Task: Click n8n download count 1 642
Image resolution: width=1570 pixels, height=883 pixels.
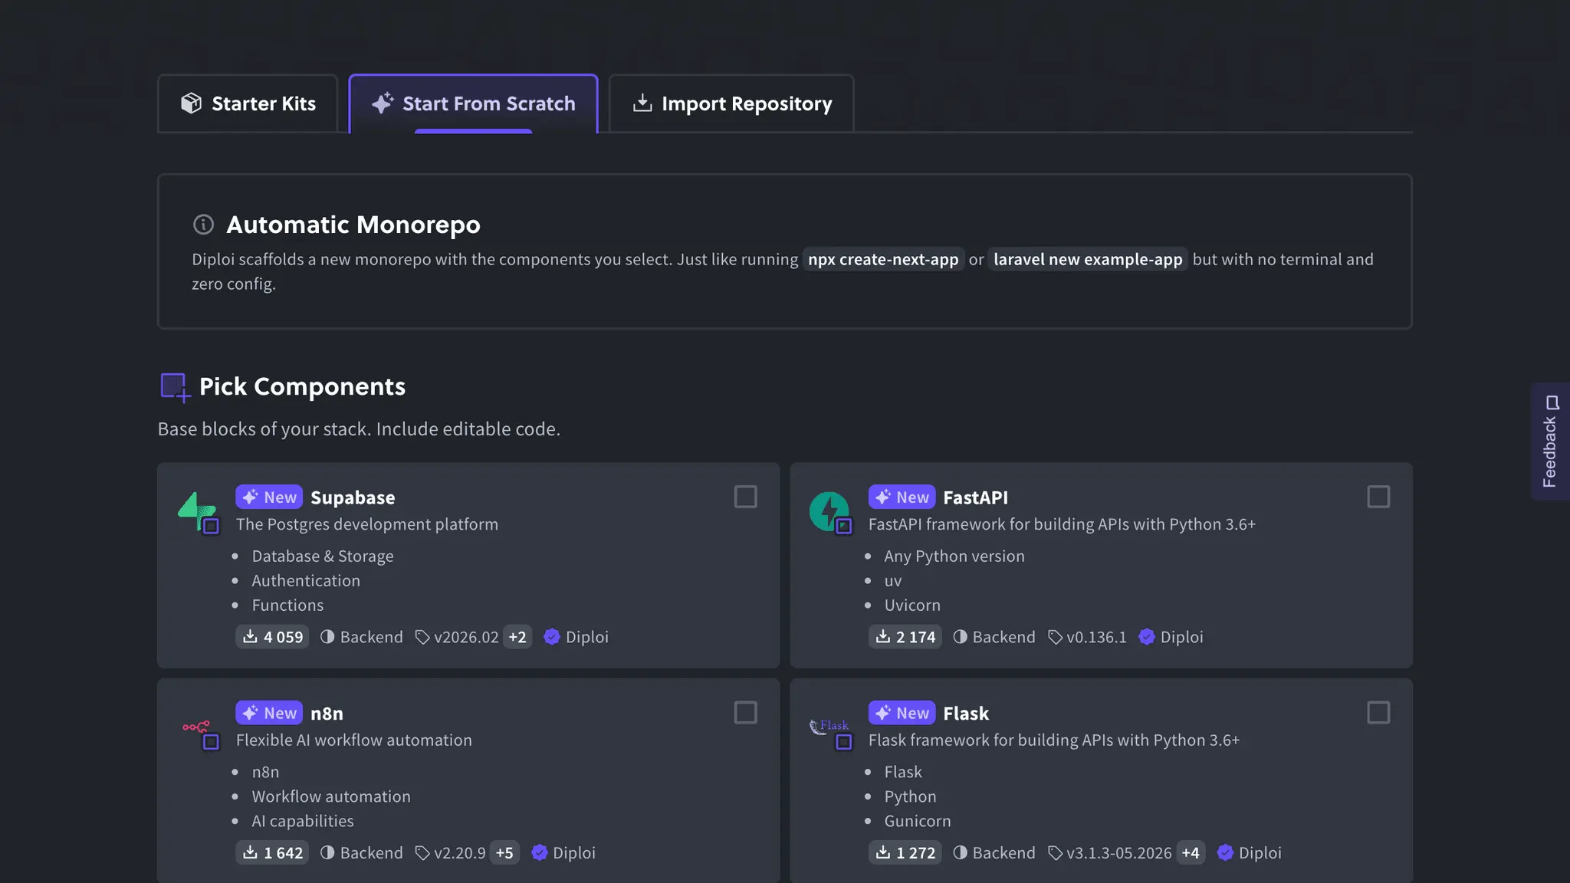Action: (272, 852)
